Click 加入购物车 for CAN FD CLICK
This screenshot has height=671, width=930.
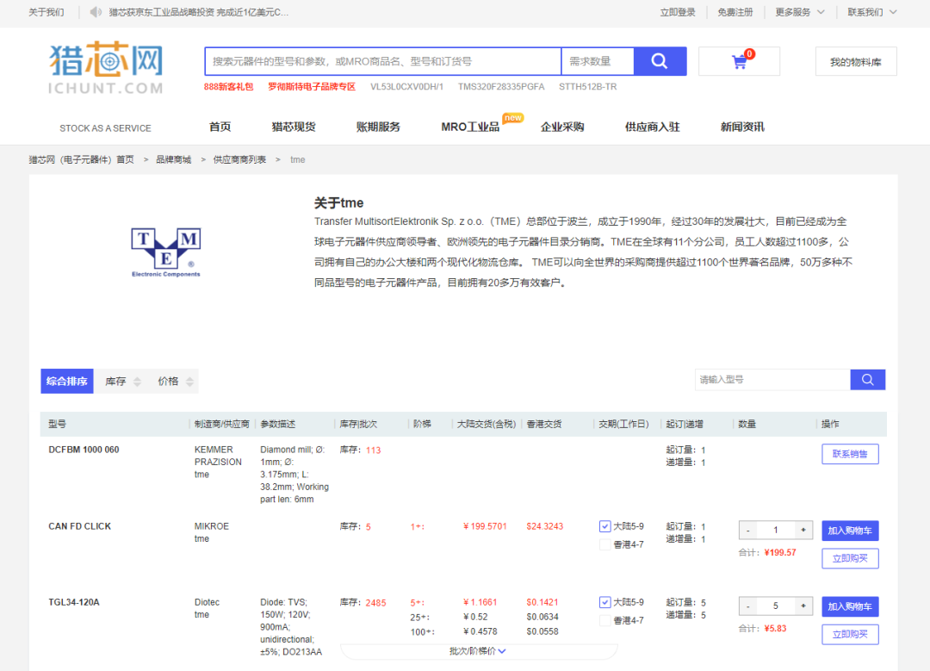849,531
